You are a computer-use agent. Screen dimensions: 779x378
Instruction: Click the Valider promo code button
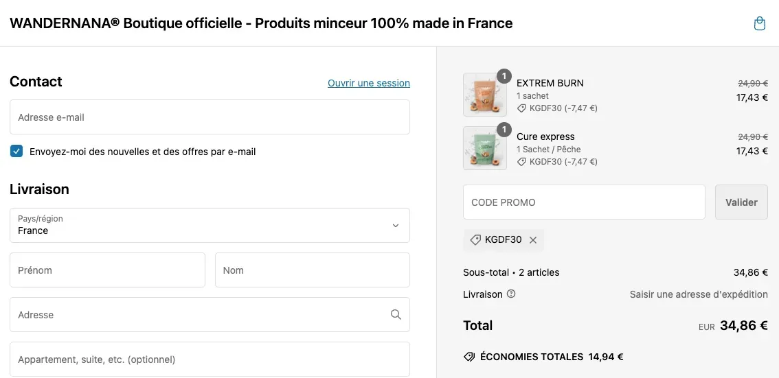click(741, 202)
